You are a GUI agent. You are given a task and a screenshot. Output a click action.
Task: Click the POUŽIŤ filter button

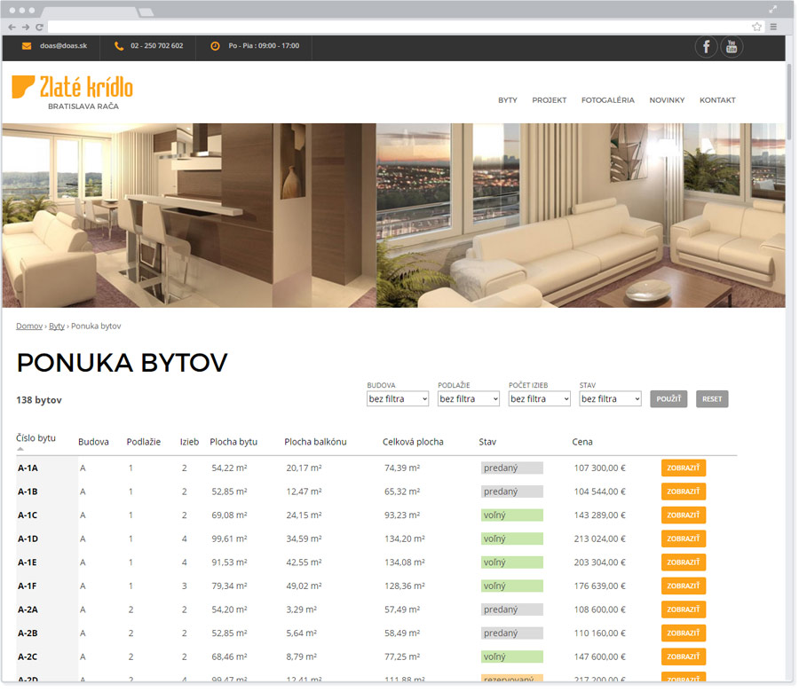coord(668,399)
